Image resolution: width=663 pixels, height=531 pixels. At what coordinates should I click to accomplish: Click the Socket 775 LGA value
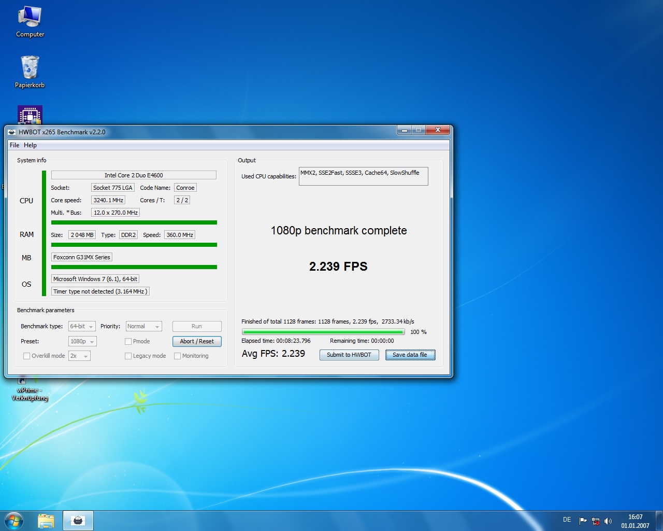coord(113,188)
